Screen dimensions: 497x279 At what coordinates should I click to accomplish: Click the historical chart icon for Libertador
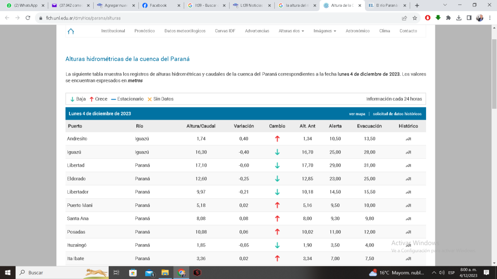[408, 192]
